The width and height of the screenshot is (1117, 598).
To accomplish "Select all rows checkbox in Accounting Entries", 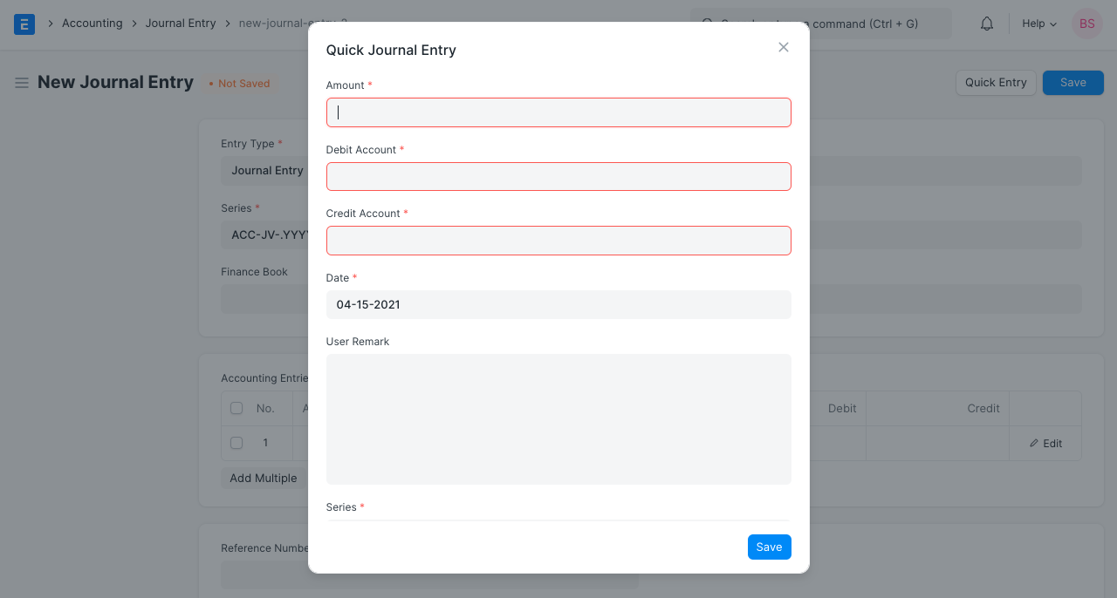I will (236, 408).
